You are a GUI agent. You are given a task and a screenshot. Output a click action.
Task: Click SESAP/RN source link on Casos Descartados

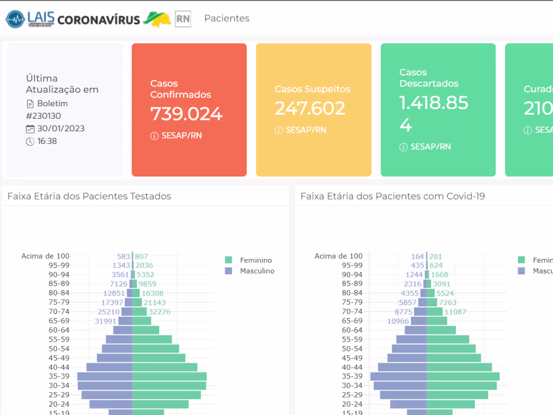tap(431, 147)
